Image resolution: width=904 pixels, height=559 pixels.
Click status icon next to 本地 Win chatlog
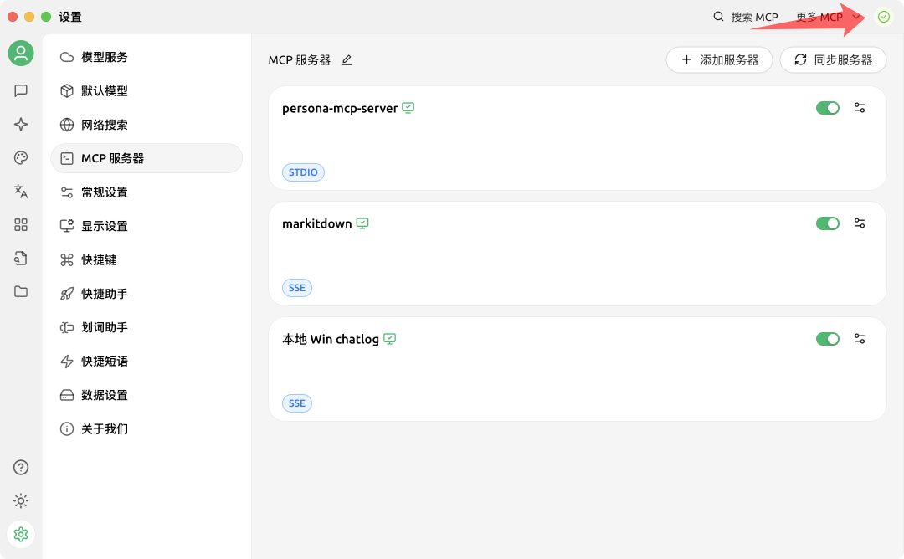390,339
